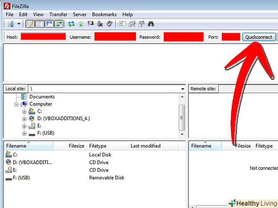This screenshot has width=278, height=208.
Task: Focus the Port input field
Action: coord(231,37)
